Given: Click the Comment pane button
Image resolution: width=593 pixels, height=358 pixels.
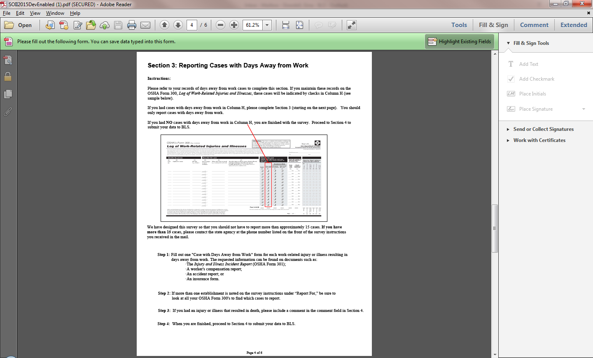Looking at the screenshot, I should click(x=534, y=25).
